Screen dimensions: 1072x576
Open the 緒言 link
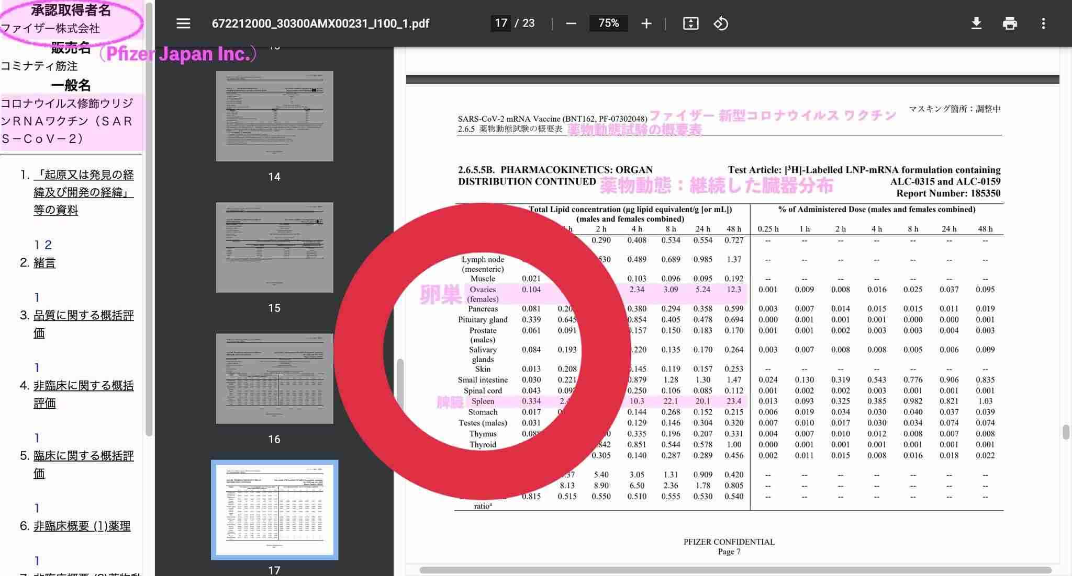point(44,262)
